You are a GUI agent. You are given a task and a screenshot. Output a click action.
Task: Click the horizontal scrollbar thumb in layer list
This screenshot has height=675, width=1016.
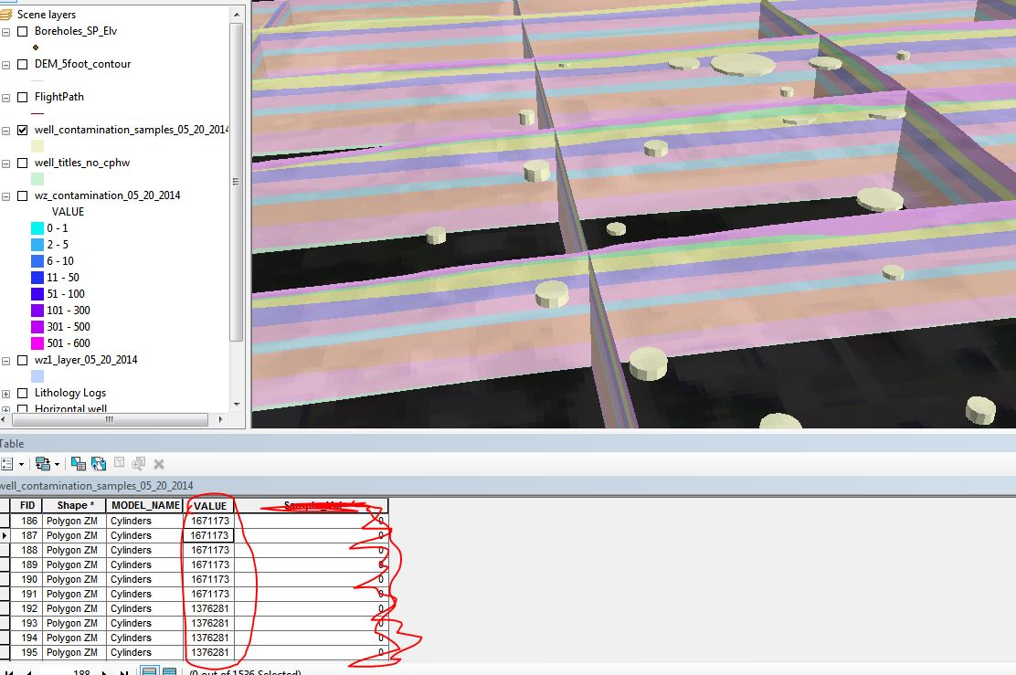tap(111, 420)
